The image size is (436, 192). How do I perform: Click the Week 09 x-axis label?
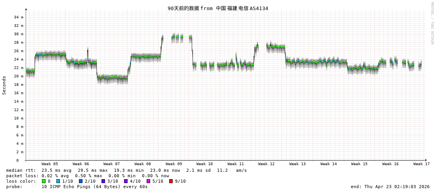coord(173,164)
